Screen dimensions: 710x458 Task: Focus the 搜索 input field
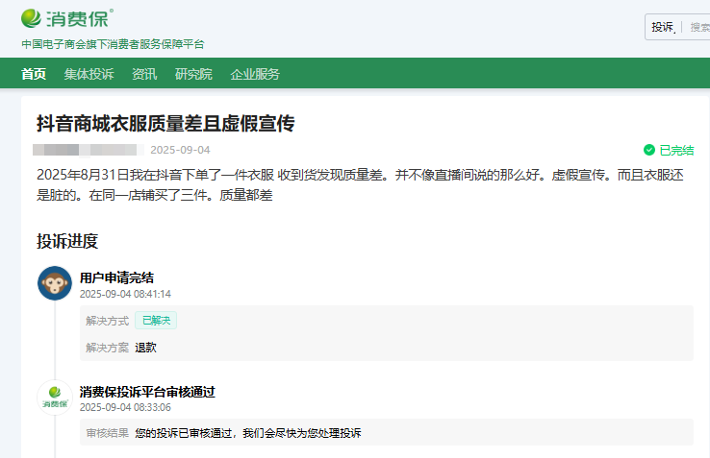tap(699, 27)
